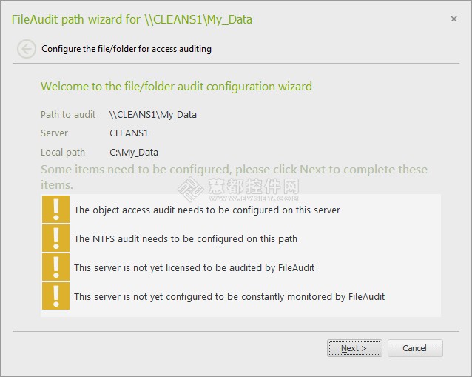Select the NTFS audit needs configuring row

pos(241,238)
